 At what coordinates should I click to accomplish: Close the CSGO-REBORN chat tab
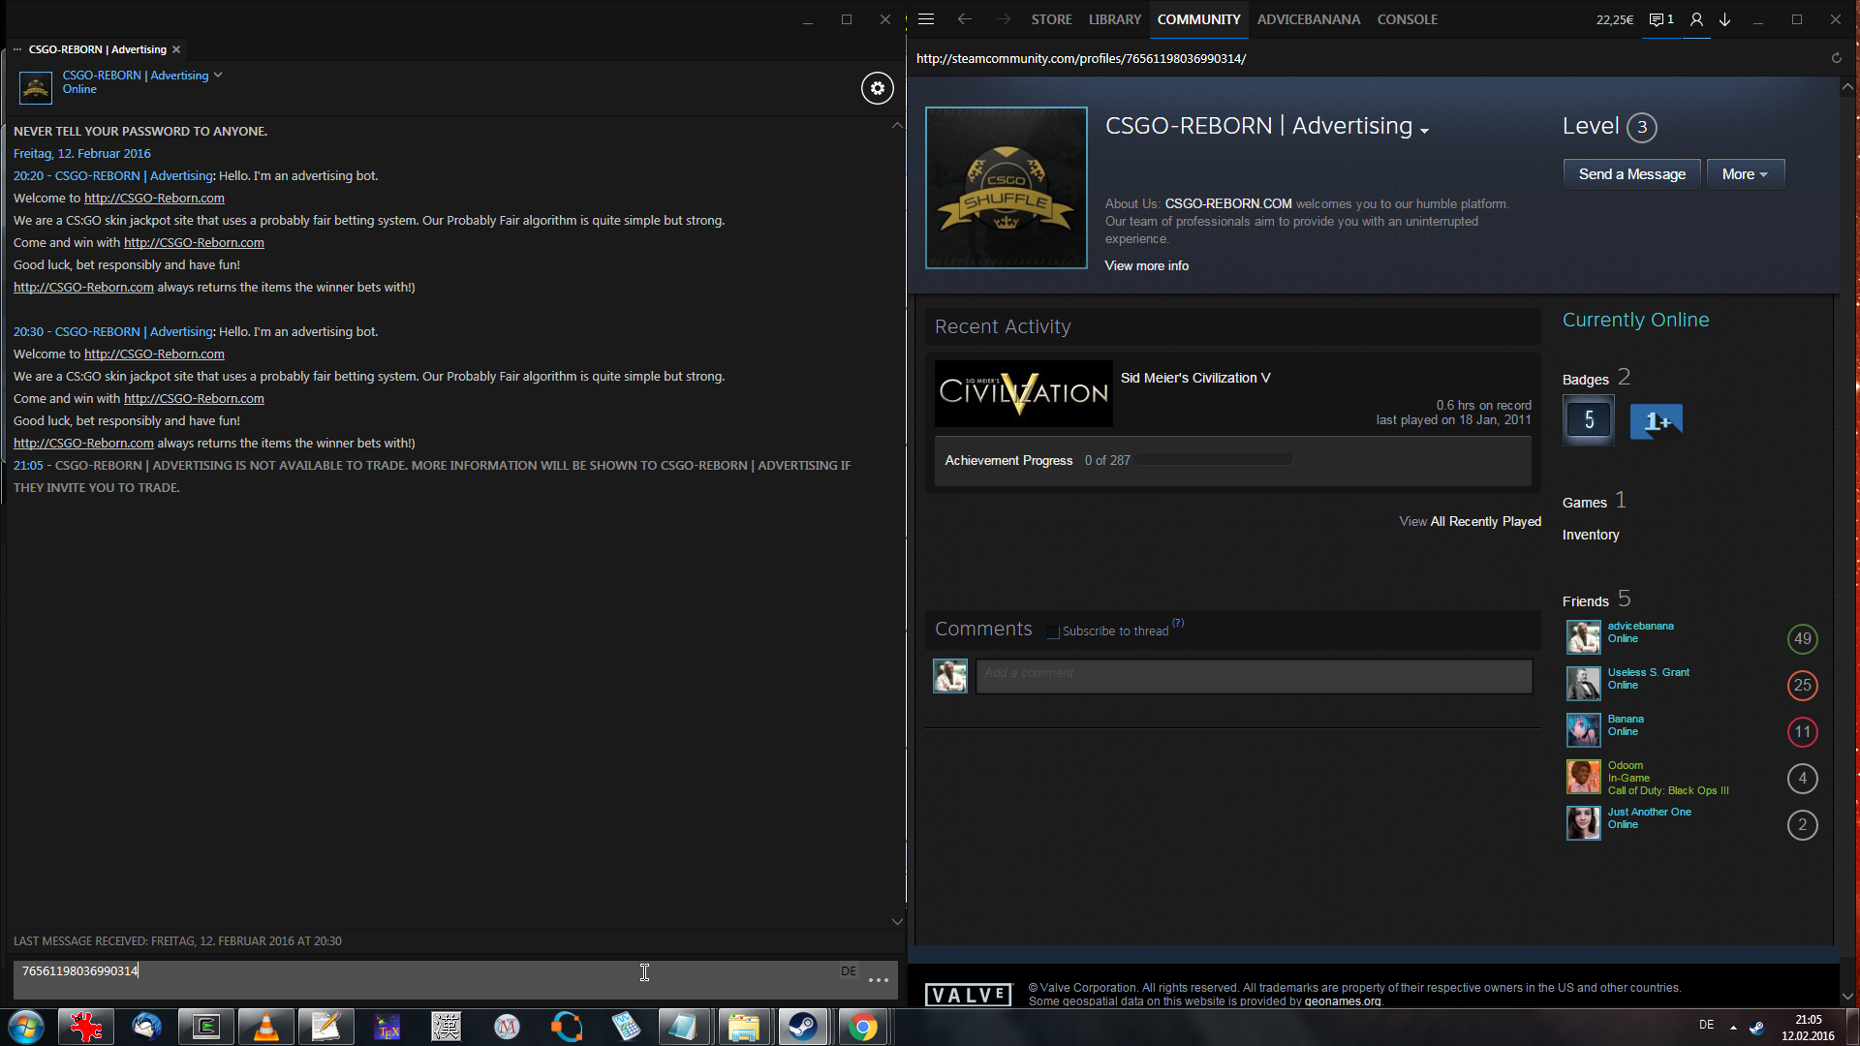coord(176,49)
